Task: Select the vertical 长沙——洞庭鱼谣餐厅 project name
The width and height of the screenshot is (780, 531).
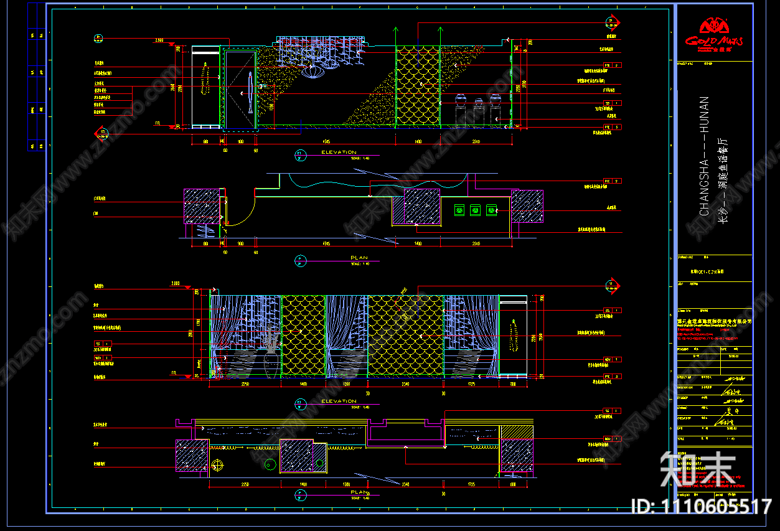Action: 722,181
